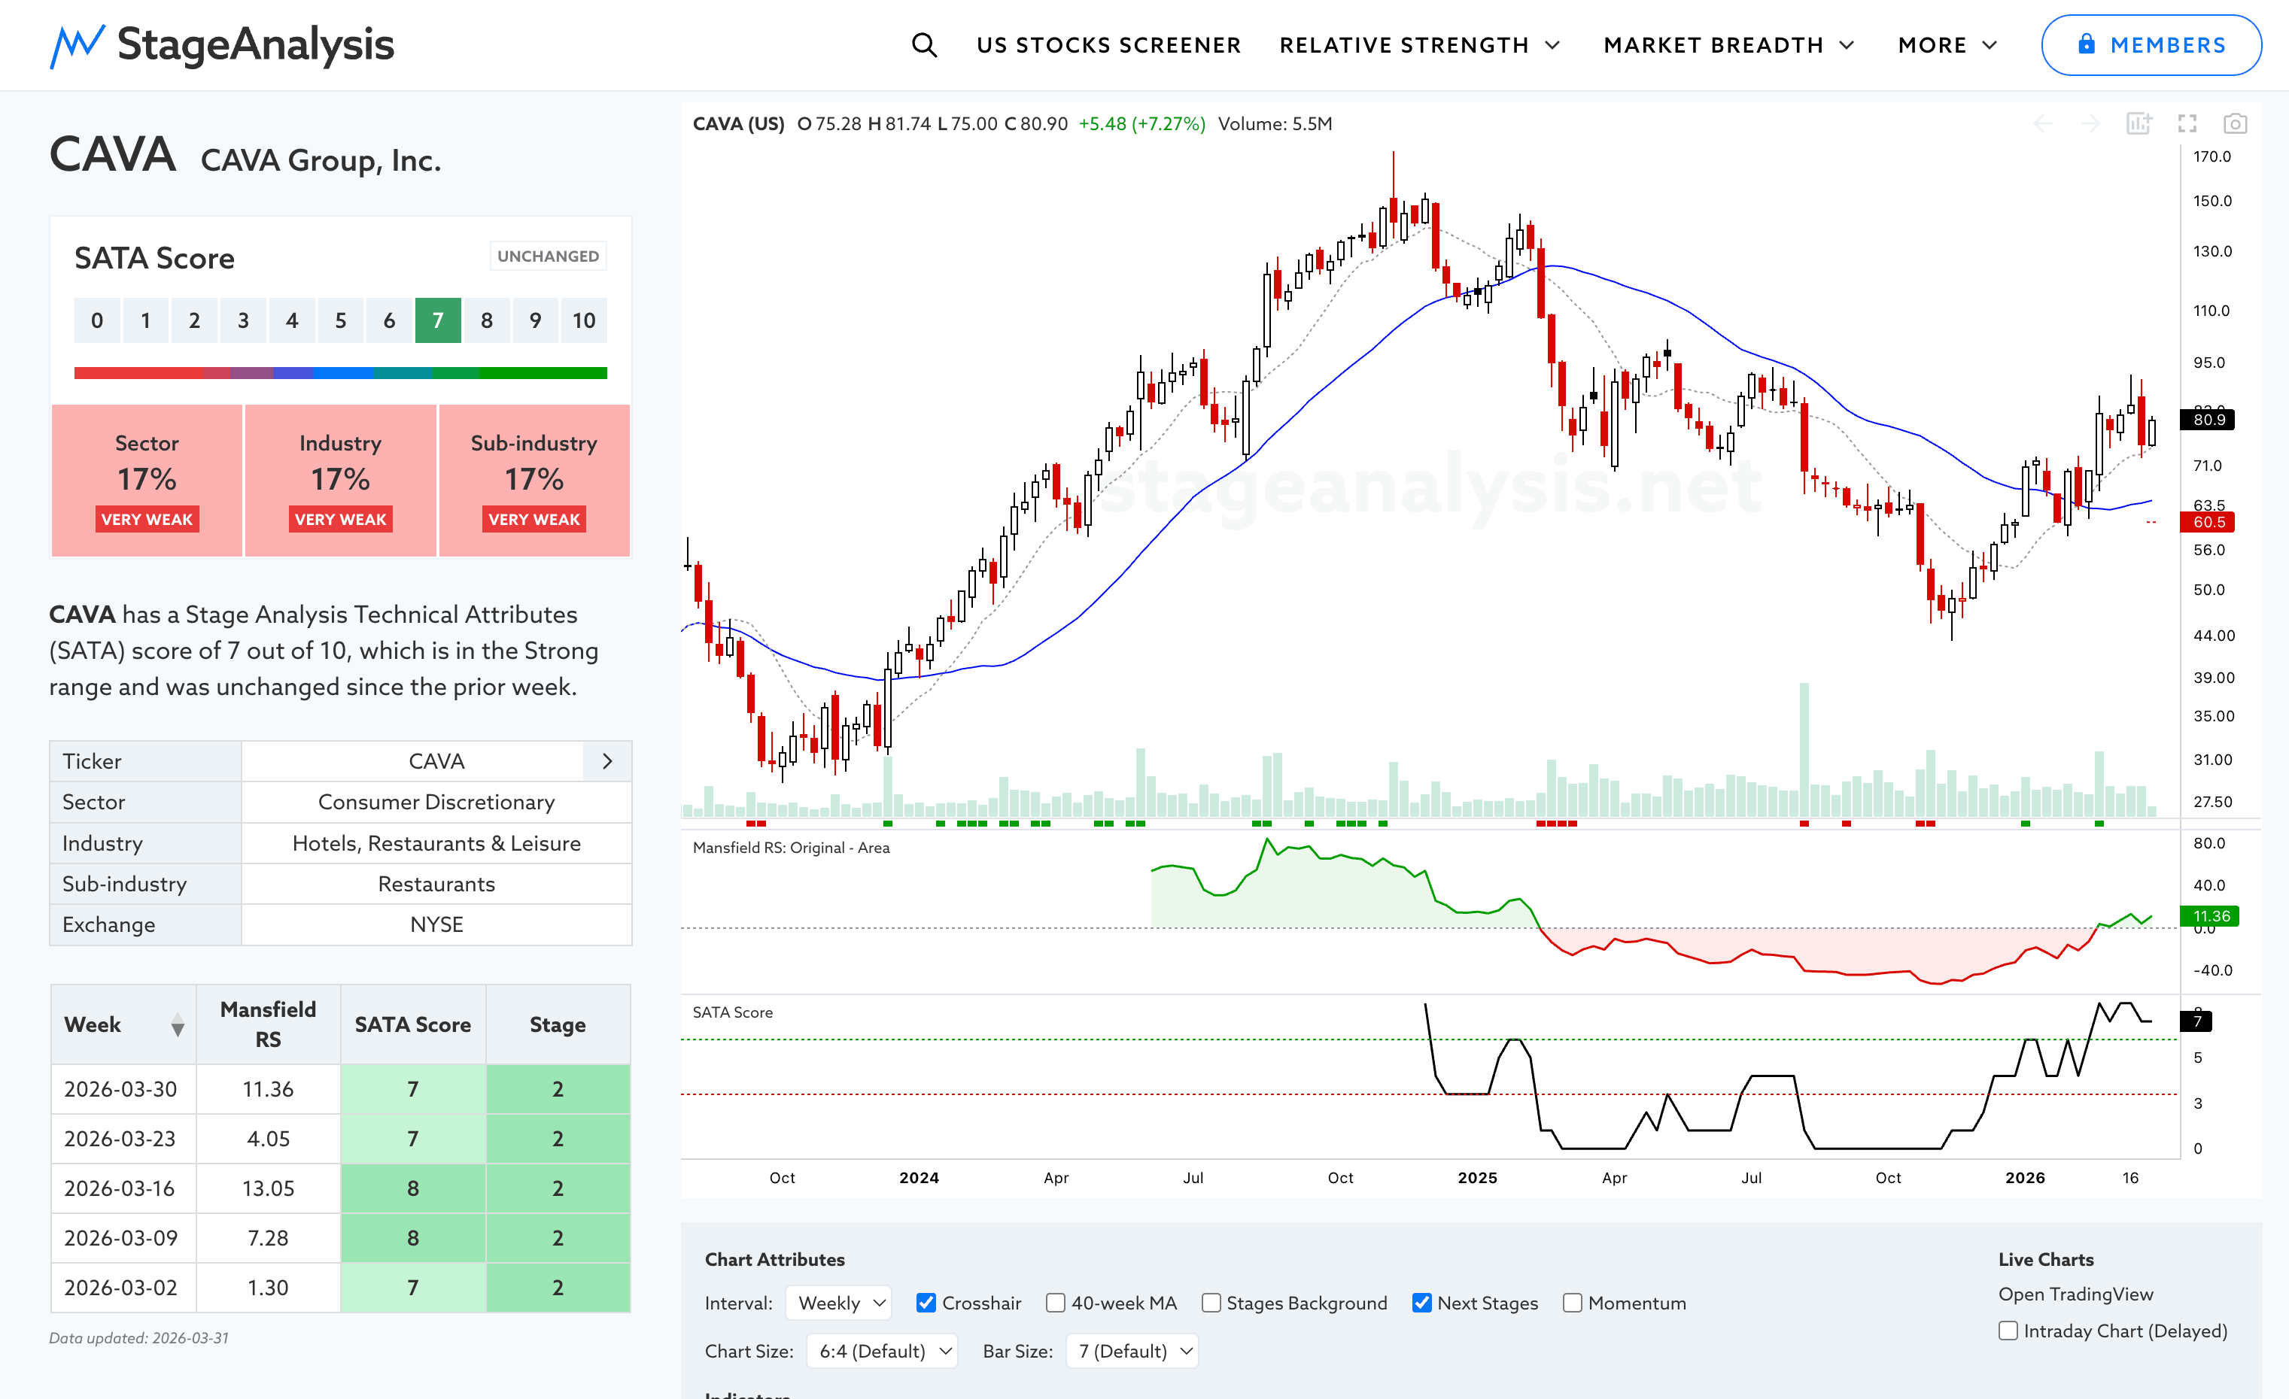The height and width of the screenshot is (1399, 2289).
Task: Click the Members button
Action: tap(2151, 44)
